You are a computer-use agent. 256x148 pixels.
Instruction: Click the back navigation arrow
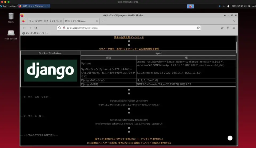click(x=24, y=28)
